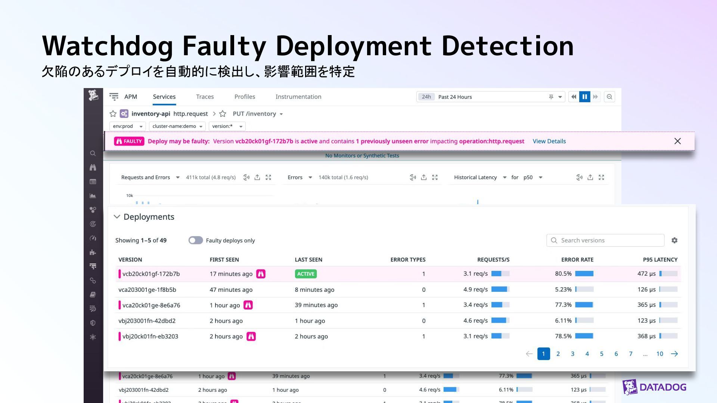Open the metrics chart icon in sidebar

tap(93, 196)
